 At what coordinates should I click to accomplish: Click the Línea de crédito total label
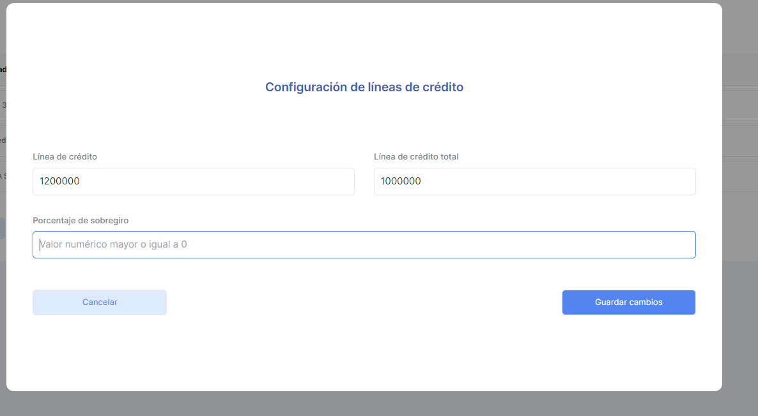(x=416, y=157)
